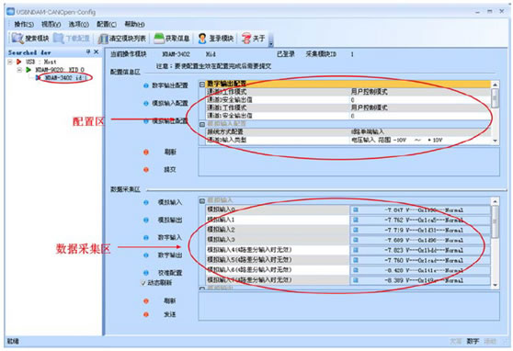Toggle the 动态刷新 checkbox
Screen dimensions: 513x351
tap(142, 283)
